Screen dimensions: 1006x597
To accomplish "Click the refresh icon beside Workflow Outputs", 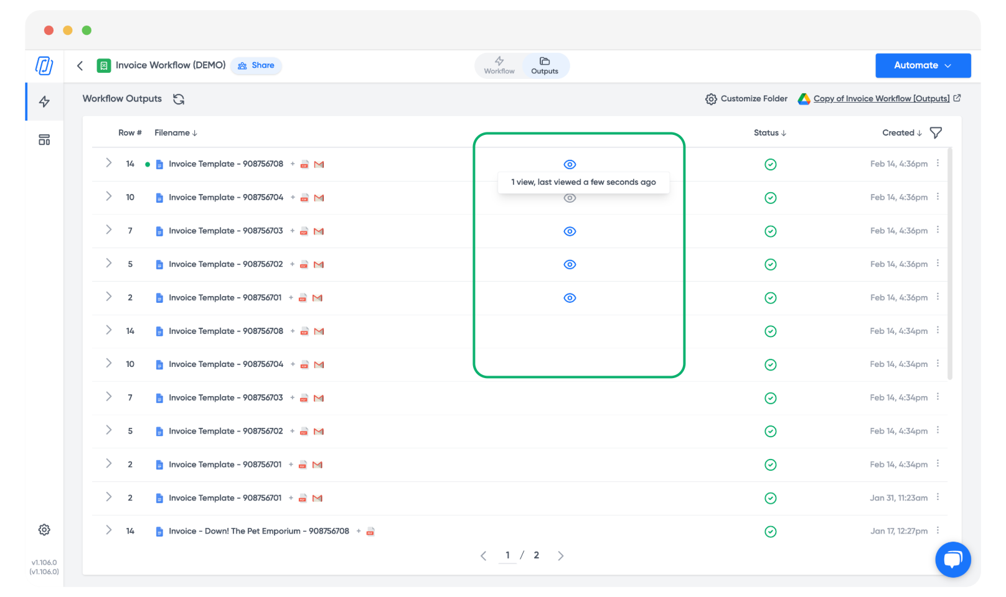I will [x=179, y=99].
